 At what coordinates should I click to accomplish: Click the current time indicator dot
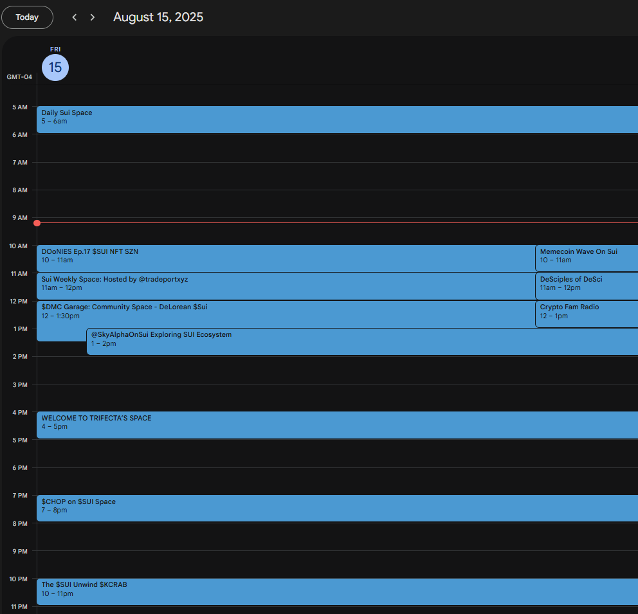point(37,223)
